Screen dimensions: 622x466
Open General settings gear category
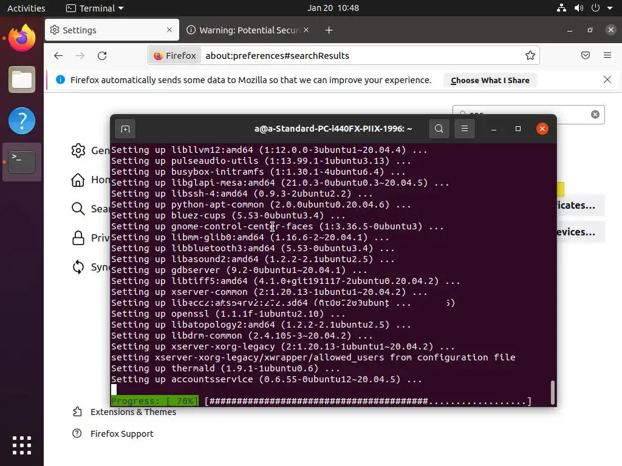[91, 150]
